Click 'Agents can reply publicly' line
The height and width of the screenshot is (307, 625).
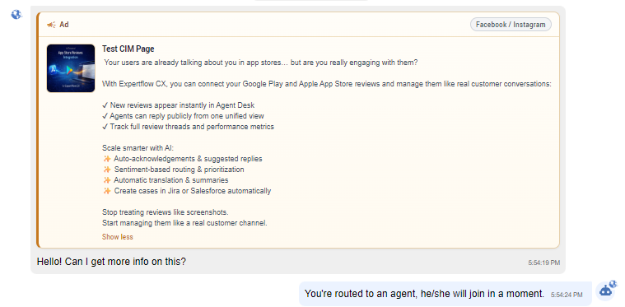tap(183, 116)
